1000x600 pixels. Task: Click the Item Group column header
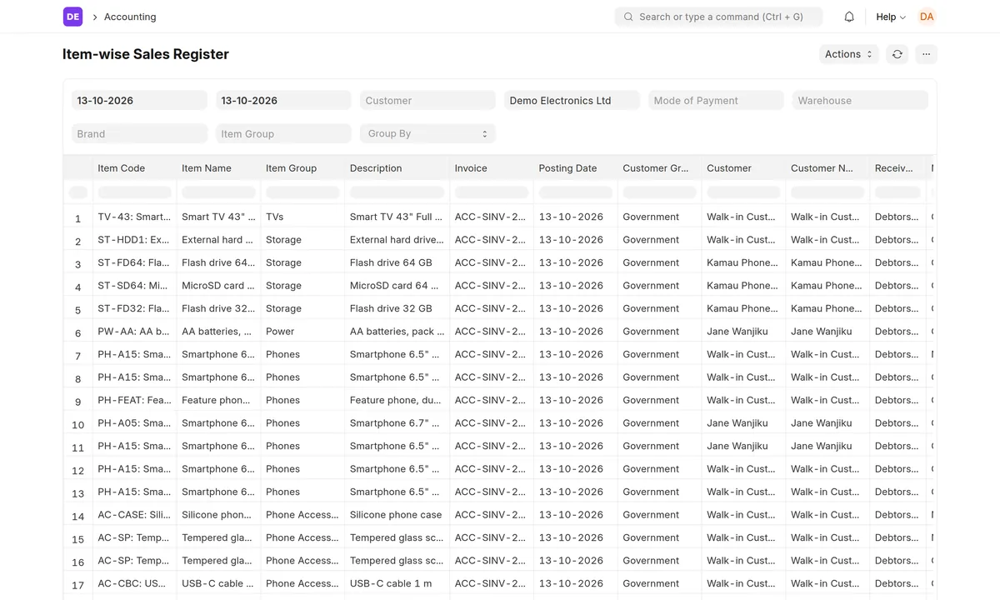point(302,167)
